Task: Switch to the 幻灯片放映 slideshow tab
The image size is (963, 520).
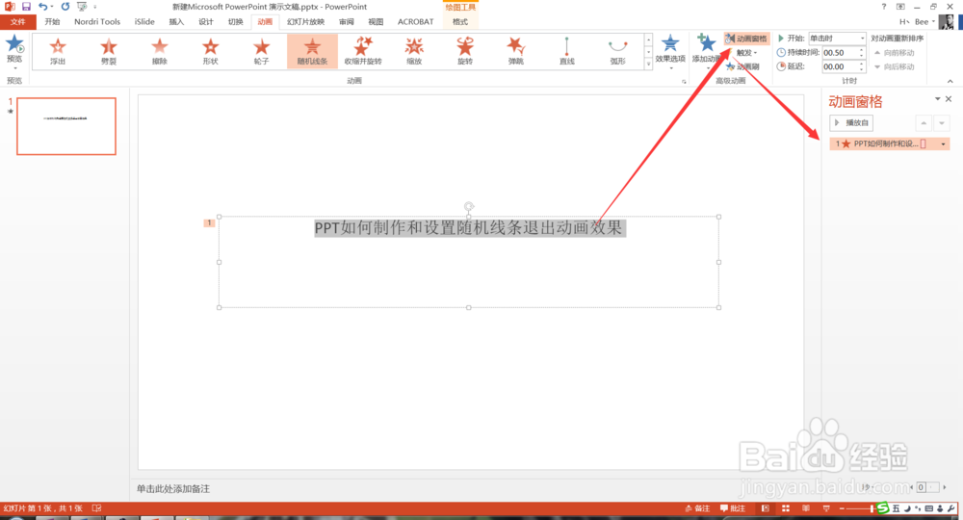Action: (x=305, y=21)
